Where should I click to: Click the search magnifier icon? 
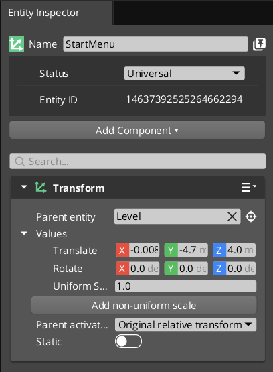tap(19, 162)
